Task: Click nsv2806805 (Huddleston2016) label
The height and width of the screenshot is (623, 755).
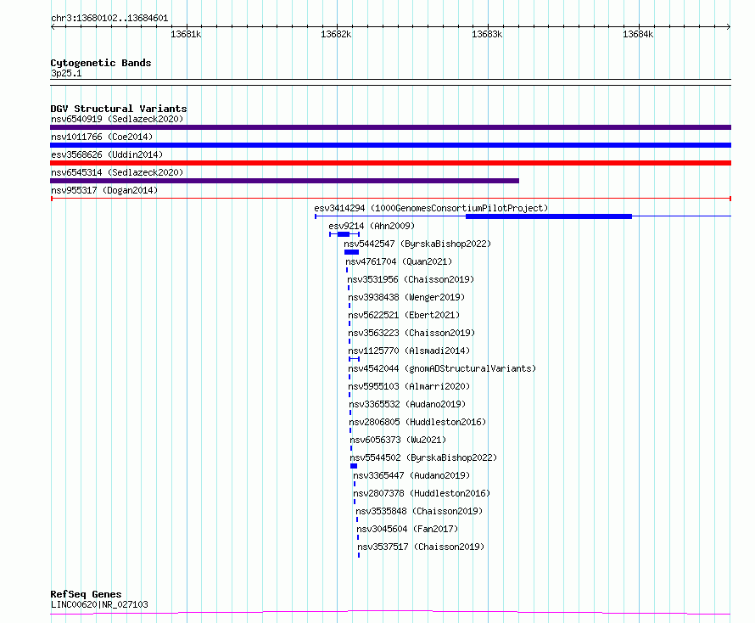Action: tap(417, 422)
